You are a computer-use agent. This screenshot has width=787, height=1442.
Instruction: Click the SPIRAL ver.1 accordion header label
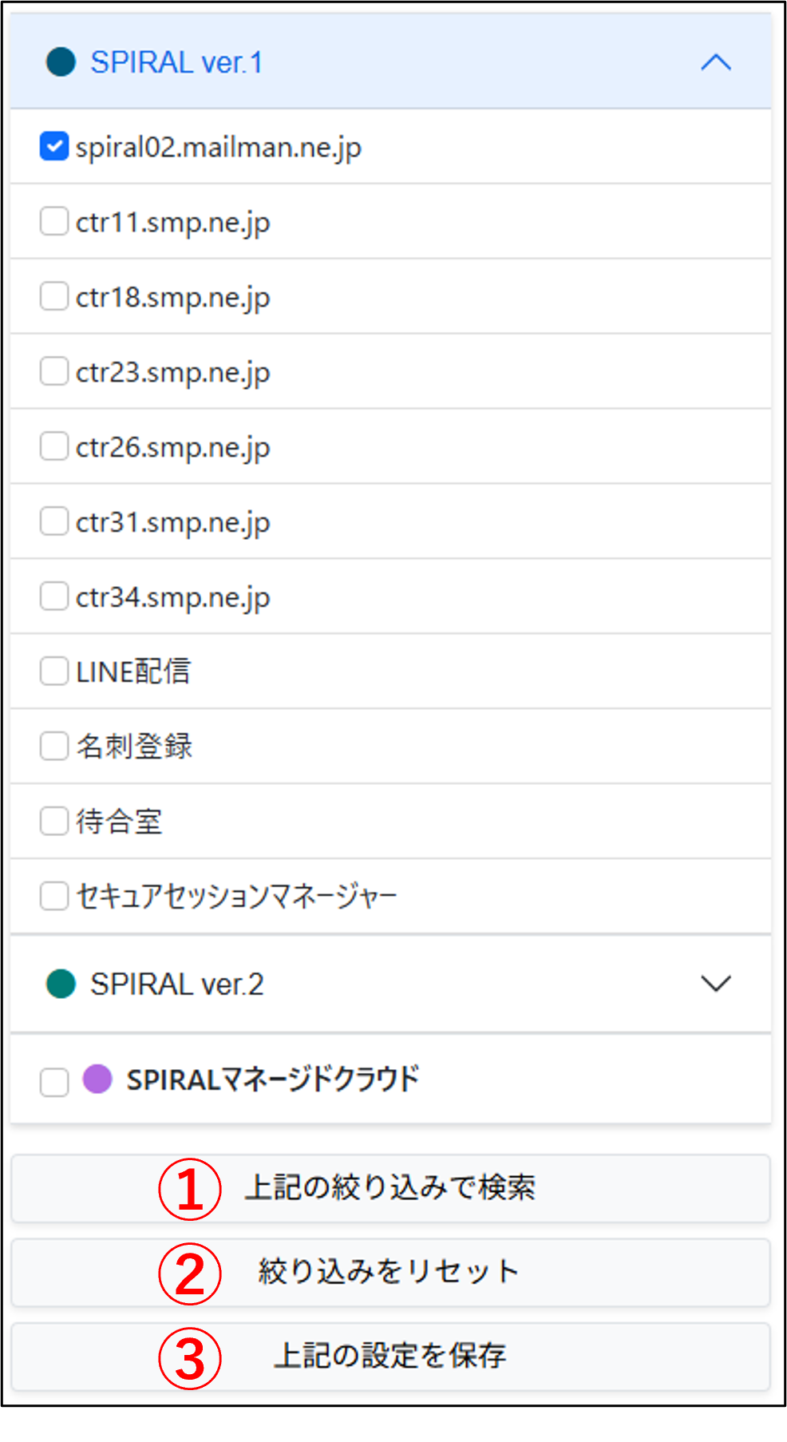tap(176, 62)
